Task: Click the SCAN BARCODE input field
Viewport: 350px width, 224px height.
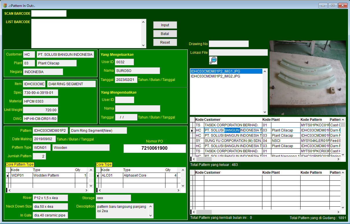Action: pyautogui.click(x=49, y=14)
